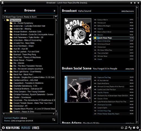The image size is (141, 131).
Task: Click the music note icon in bottom bar
Action: (126, 128)
